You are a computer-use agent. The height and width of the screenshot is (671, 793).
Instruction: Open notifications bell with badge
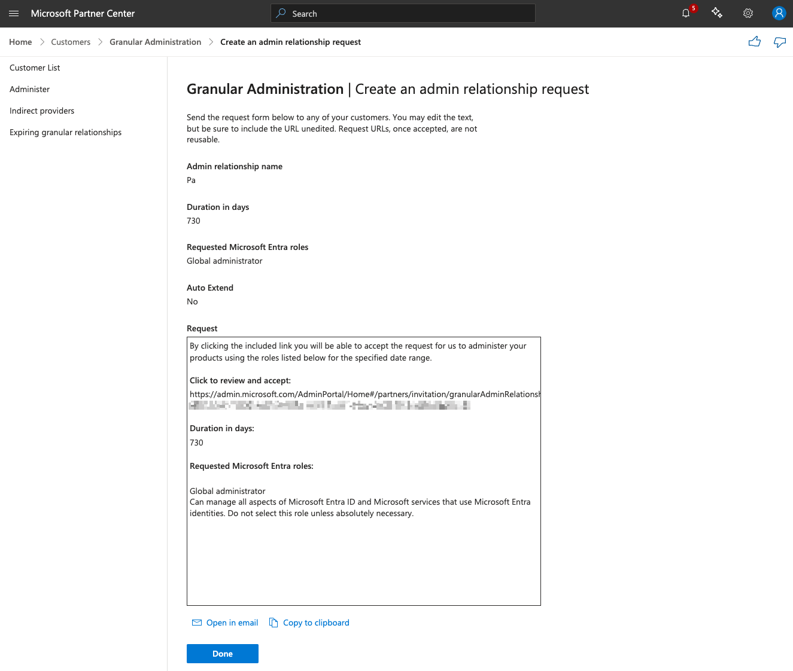[x=686, y=13]
